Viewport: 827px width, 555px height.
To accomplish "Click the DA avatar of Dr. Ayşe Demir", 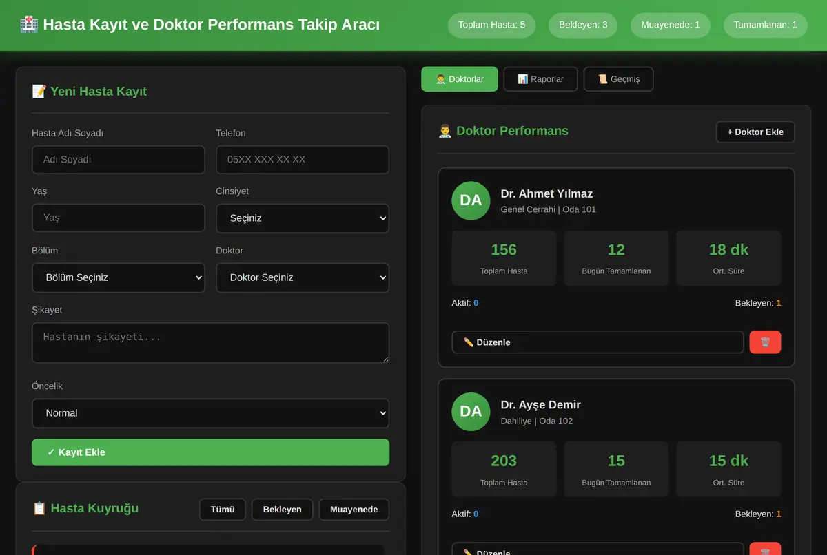I will [471, 412].
